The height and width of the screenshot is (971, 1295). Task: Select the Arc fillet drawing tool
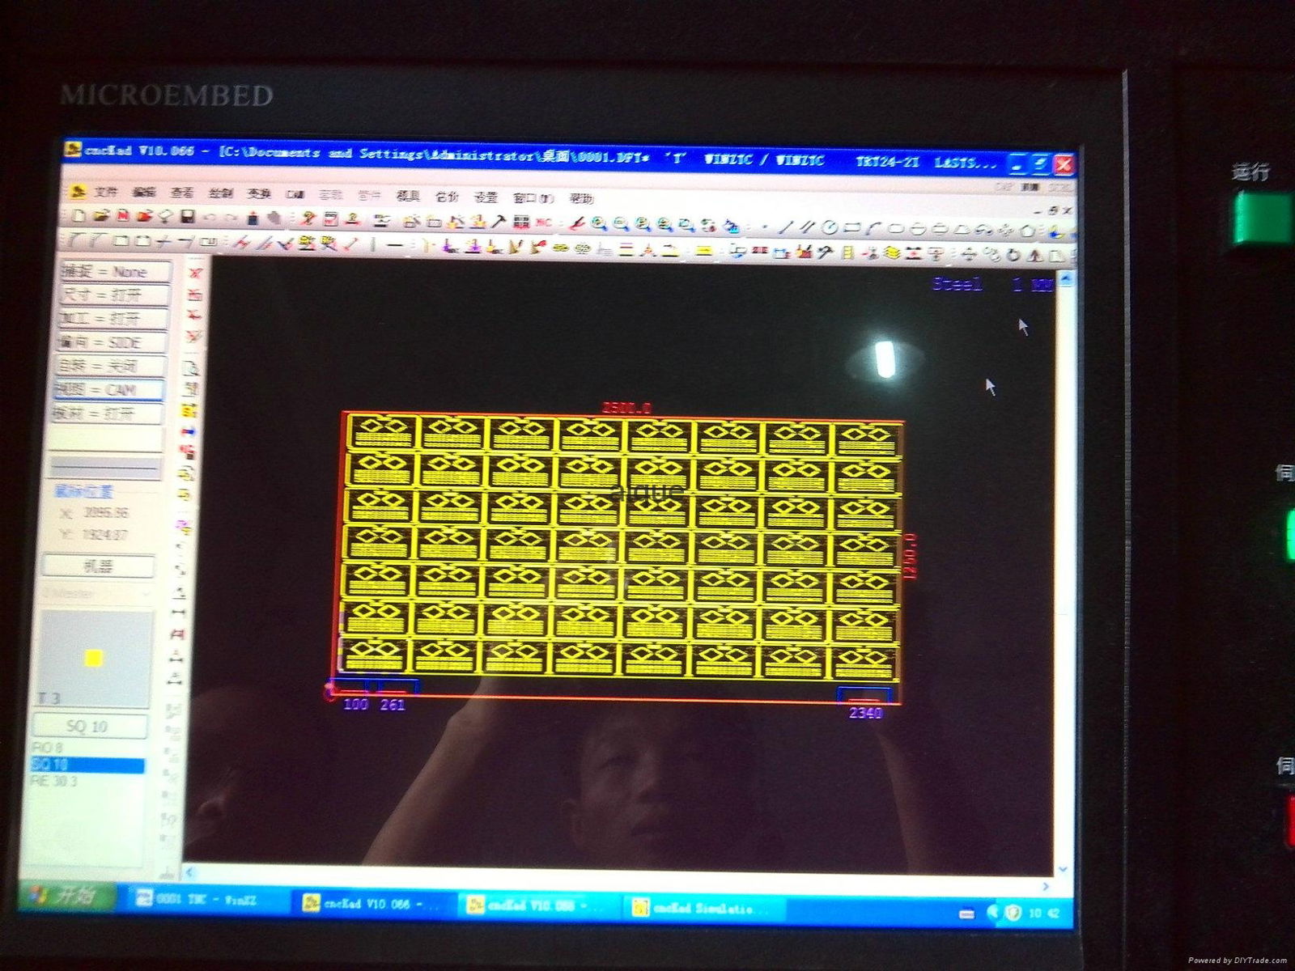[873, 228]
